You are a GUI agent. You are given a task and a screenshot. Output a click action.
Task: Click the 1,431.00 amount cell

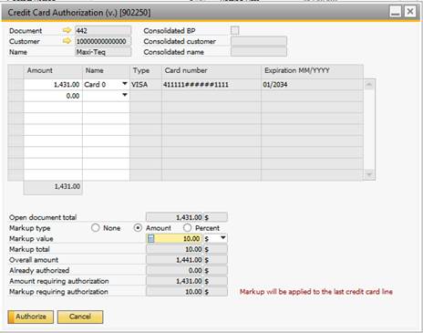tap(53, 84)
